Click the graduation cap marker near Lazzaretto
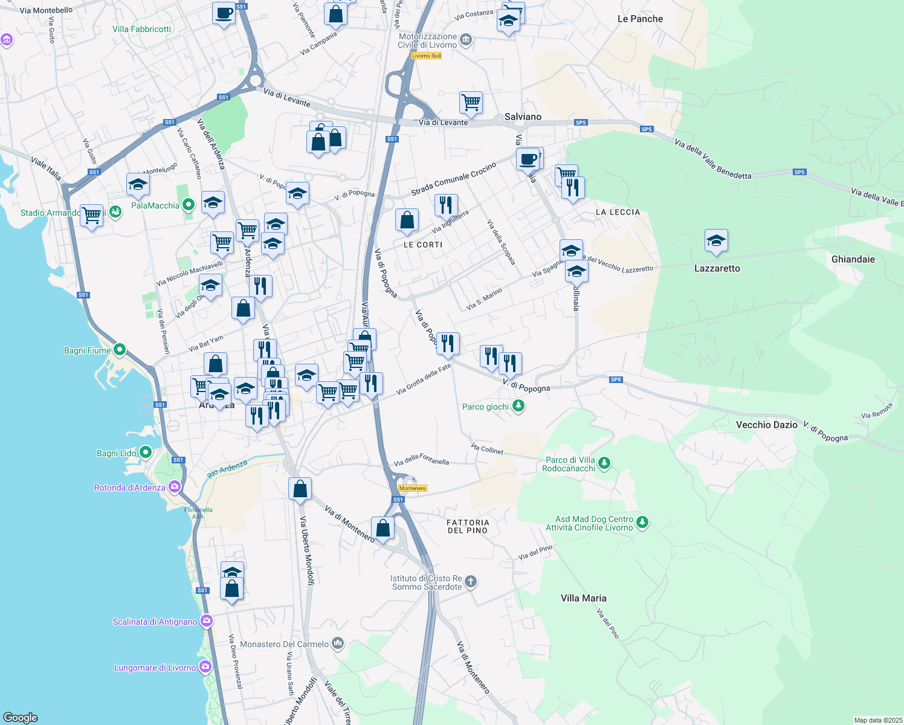 coord(717,240)
